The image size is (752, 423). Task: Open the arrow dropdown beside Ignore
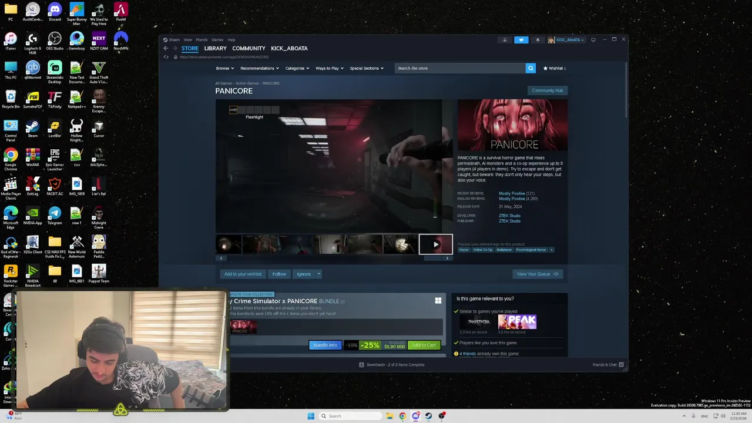[x=319, y=274]
